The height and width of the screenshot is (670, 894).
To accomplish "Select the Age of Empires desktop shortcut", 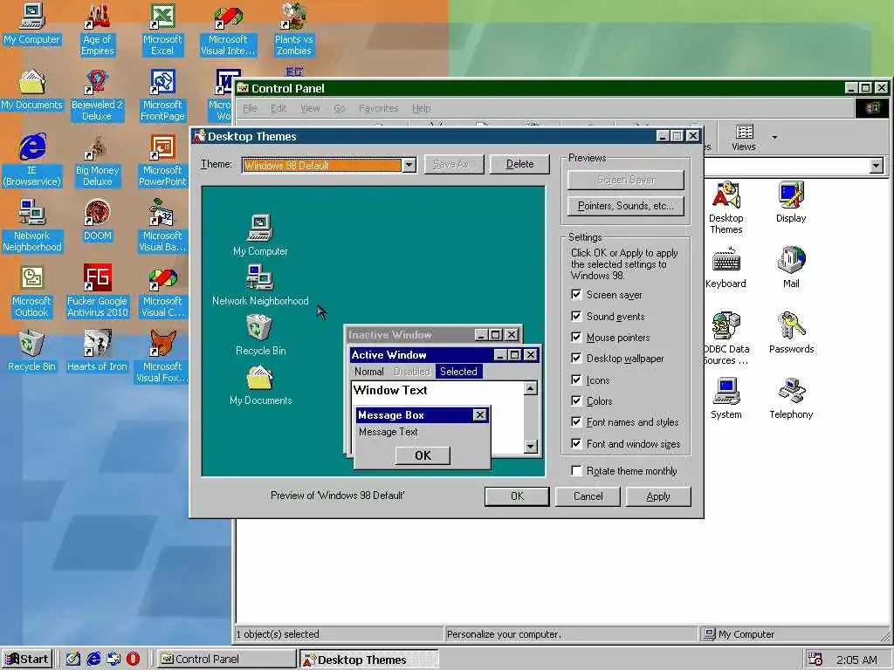I will coord(98,30).
